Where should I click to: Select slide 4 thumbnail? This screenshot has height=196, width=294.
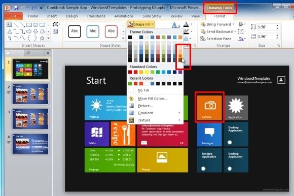click(30, 144)
